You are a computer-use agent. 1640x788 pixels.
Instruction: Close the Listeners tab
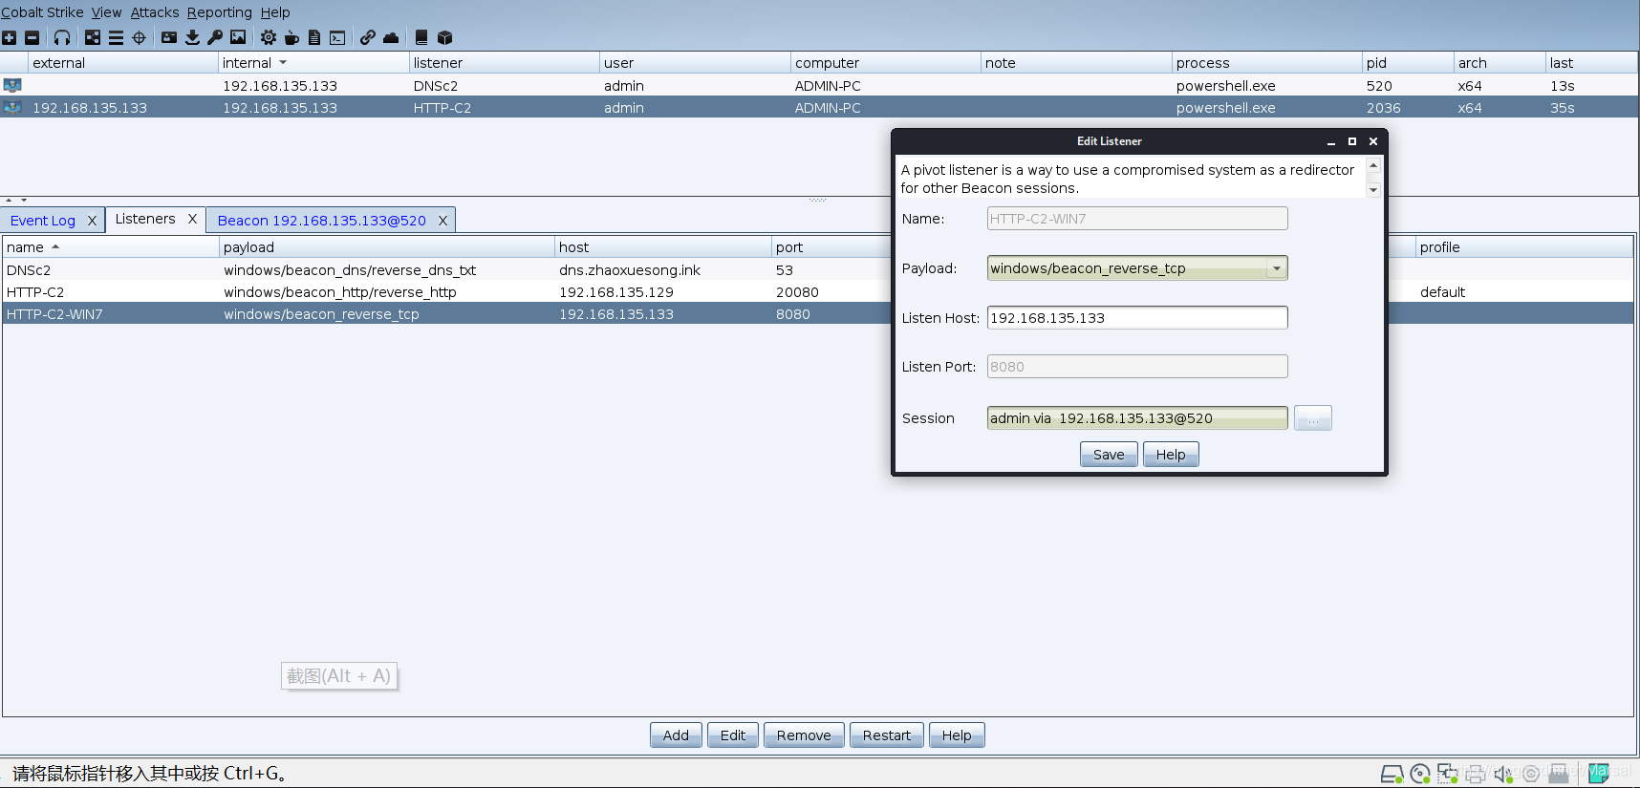coord(192,219)
